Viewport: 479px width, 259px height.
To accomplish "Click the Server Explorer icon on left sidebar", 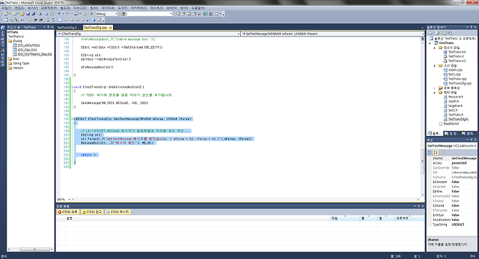I will [x=3, y=28].
